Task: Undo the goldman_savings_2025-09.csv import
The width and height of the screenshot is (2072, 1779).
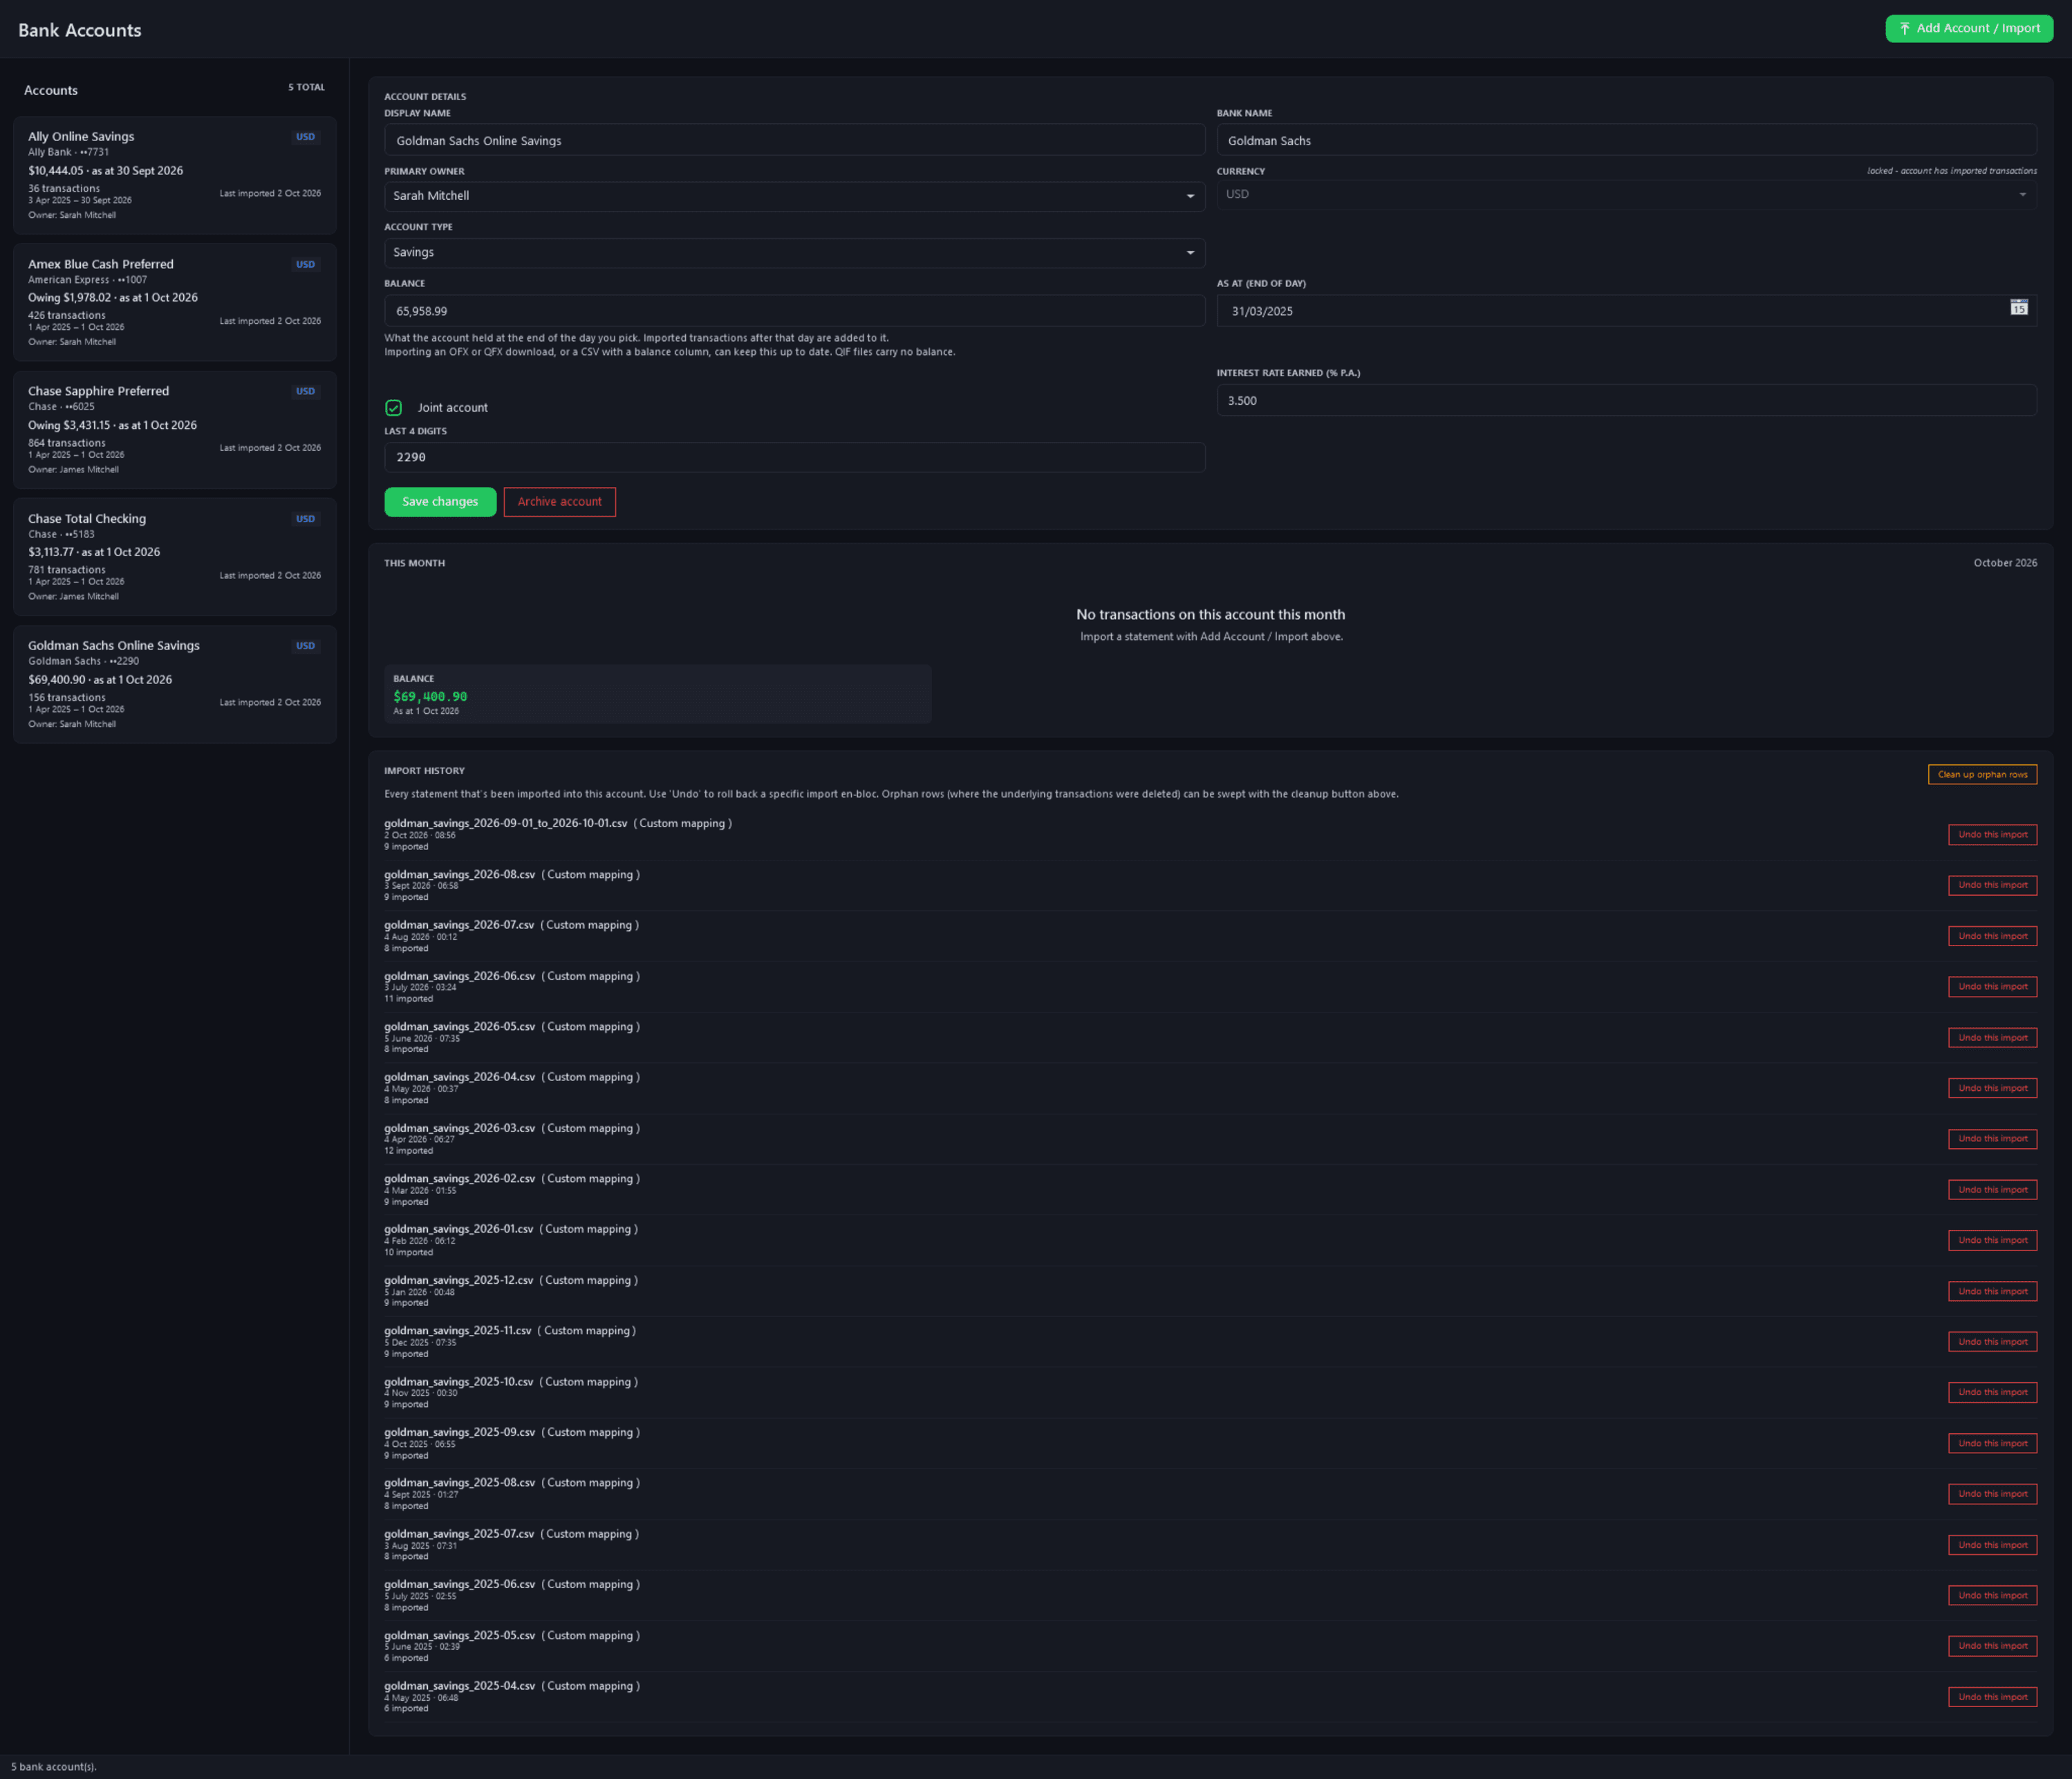Action: [x=1992, y=1444]
